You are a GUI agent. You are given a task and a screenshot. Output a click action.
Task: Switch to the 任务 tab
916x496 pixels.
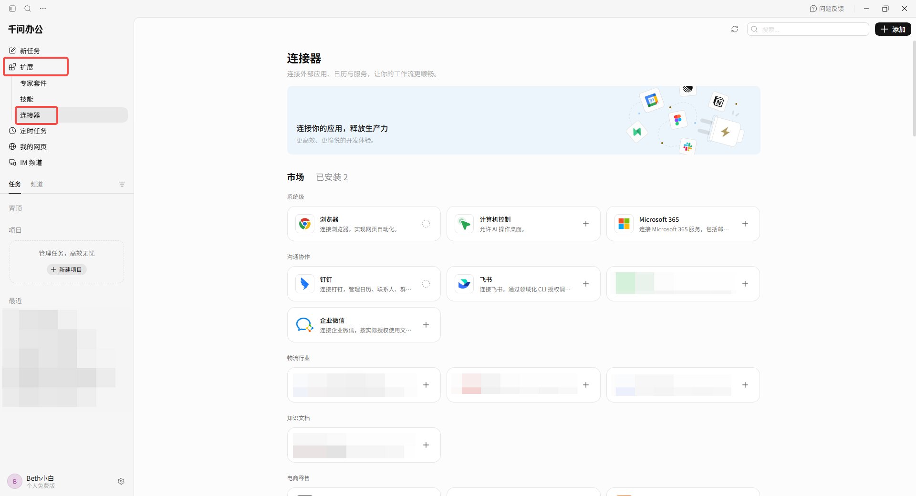(15, 184)
